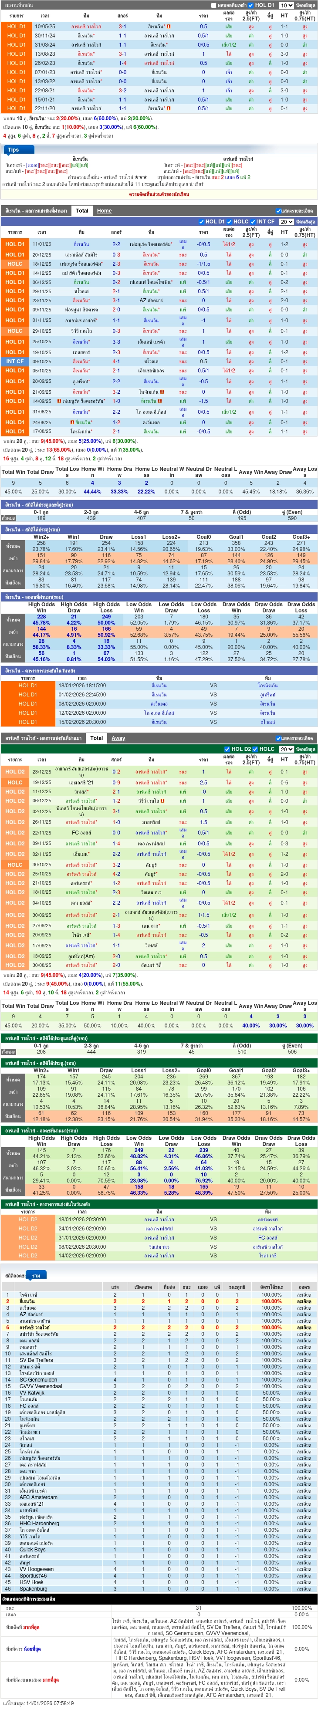318x1713 pixels.
Task: Switch to the Away tab for Jong Utrecht
Action: pos(118,738)
